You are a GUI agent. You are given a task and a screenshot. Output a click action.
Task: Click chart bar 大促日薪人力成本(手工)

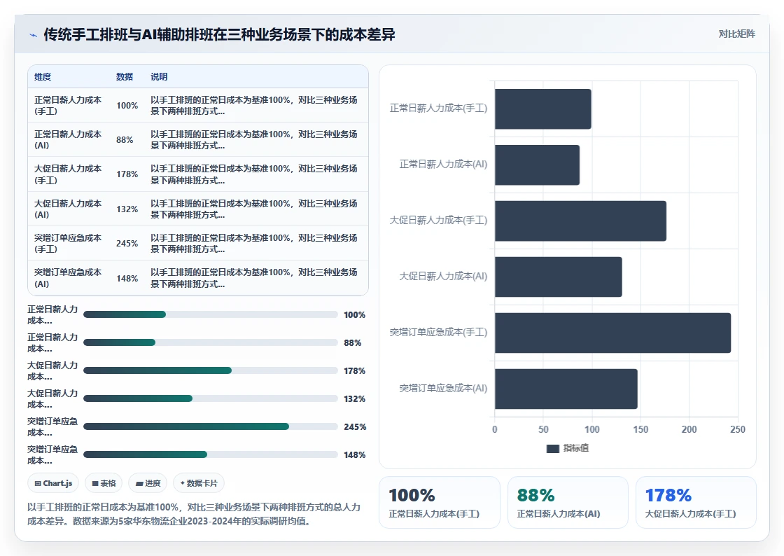pyautogui.click(x=580, y=221)
